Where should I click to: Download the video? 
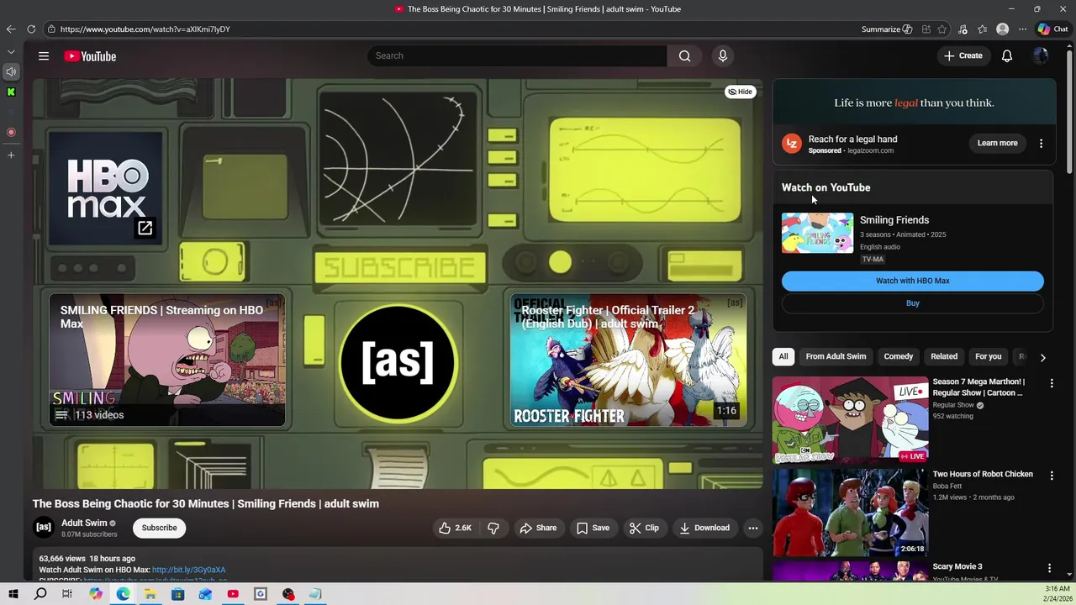pos(704,528)
